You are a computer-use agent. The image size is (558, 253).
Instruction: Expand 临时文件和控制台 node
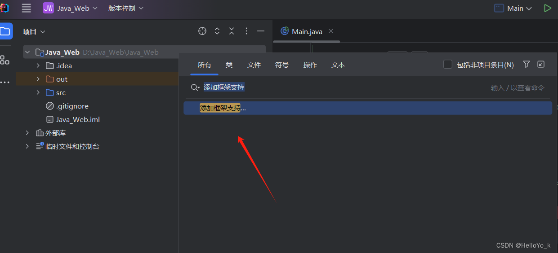pyautogui.click(x=27, y=146)
